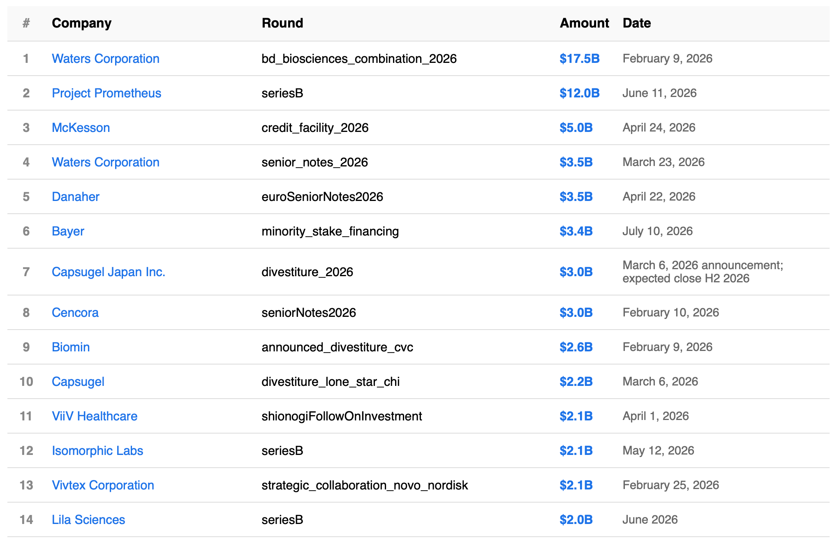Select the May 12, 2026 date
This screenshot has width=837, height=540.
(659, 451)
